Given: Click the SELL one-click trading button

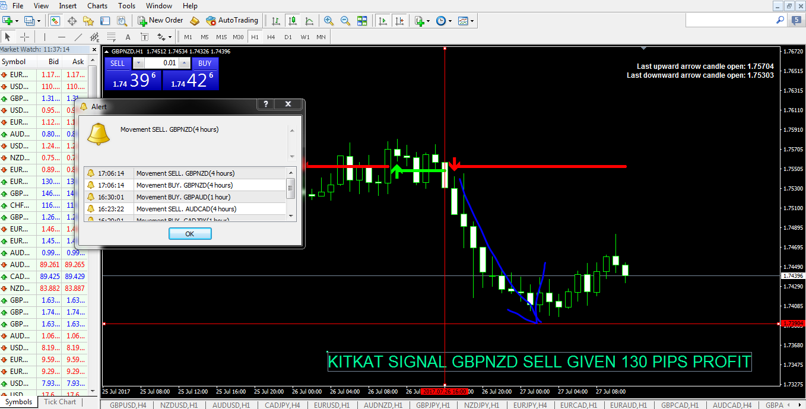Looking at the screenshot, I should pyautogui.click(x=118, y=64).
